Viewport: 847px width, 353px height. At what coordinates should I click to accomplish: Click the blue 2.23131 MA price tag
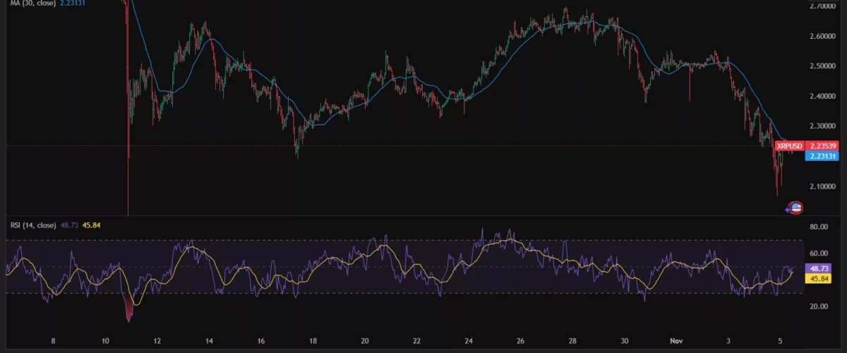click(x=823, y=157)
